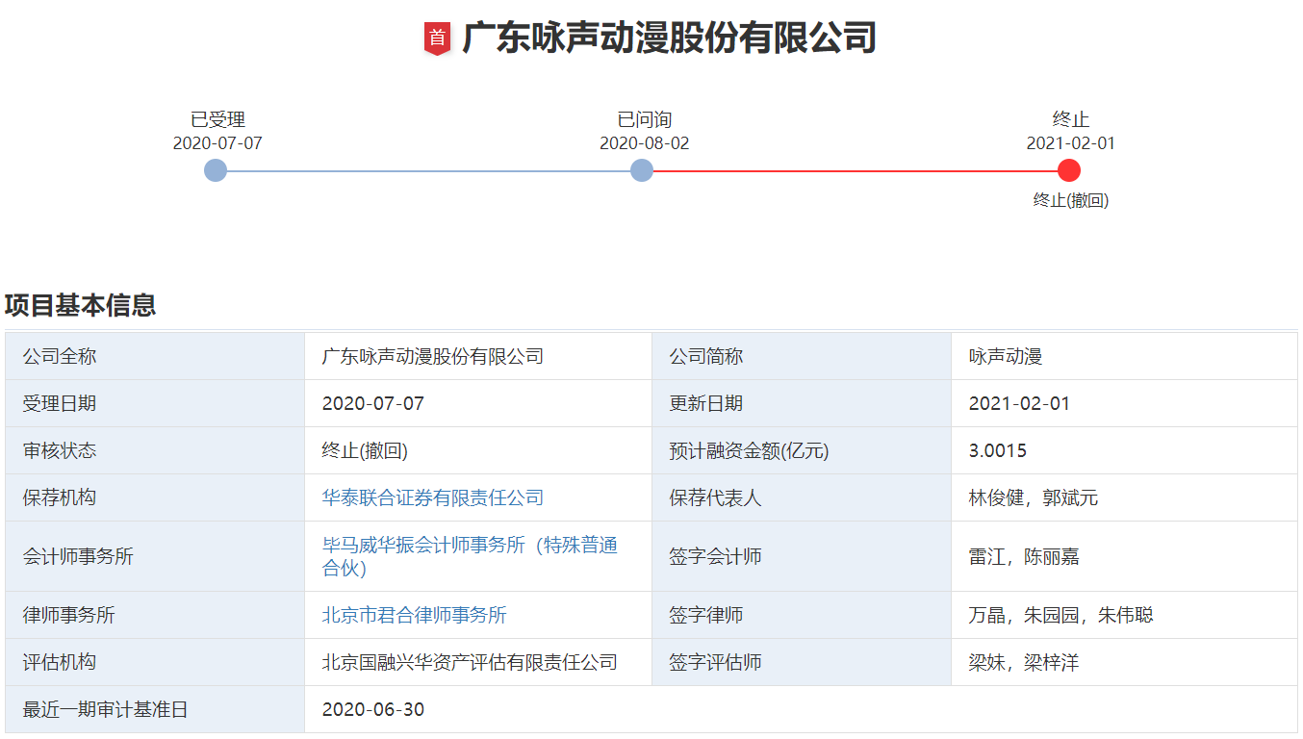Click the 2020-06-30 audit date value

pos(373,709)
